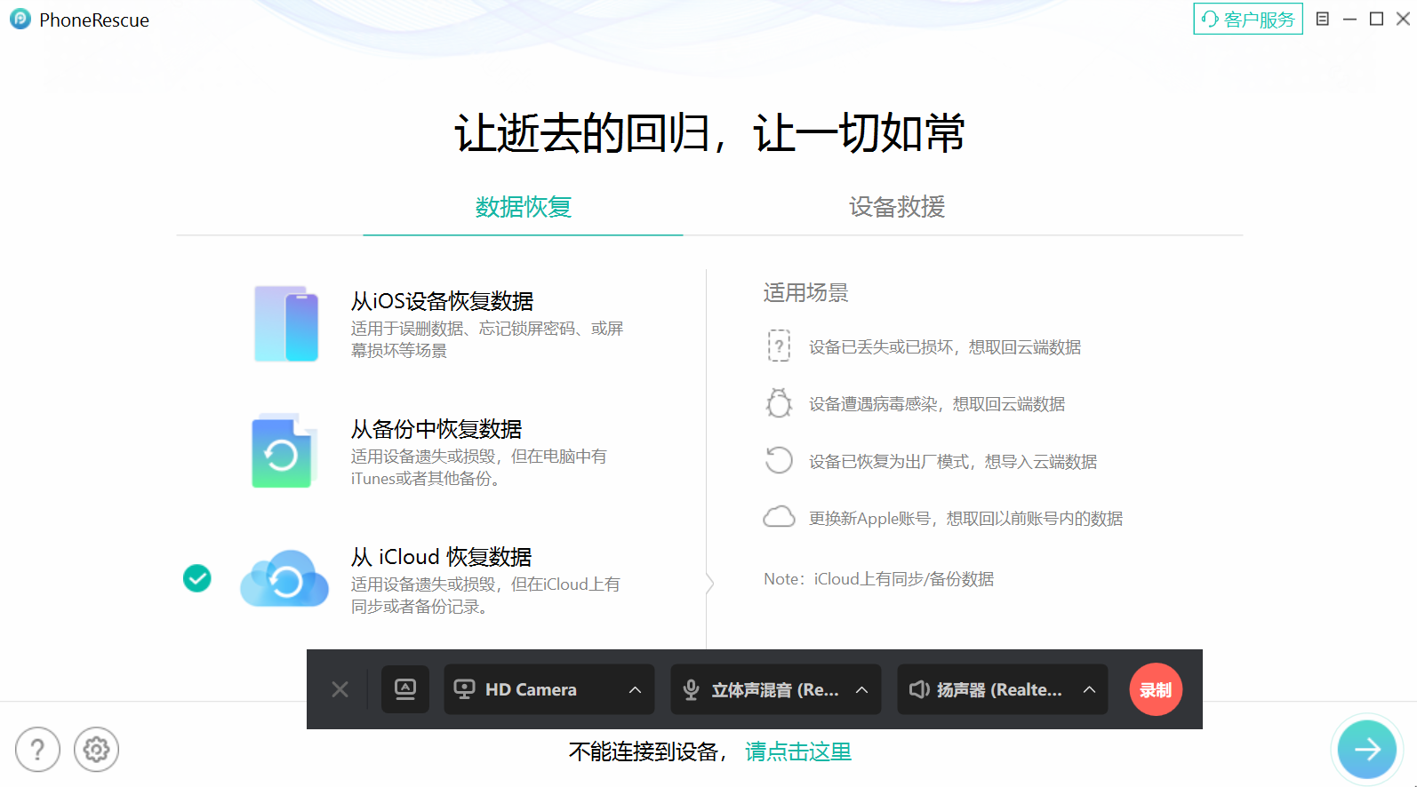Click the HD Camera webcam icon
1417x787 pixels.
point(464,689)
